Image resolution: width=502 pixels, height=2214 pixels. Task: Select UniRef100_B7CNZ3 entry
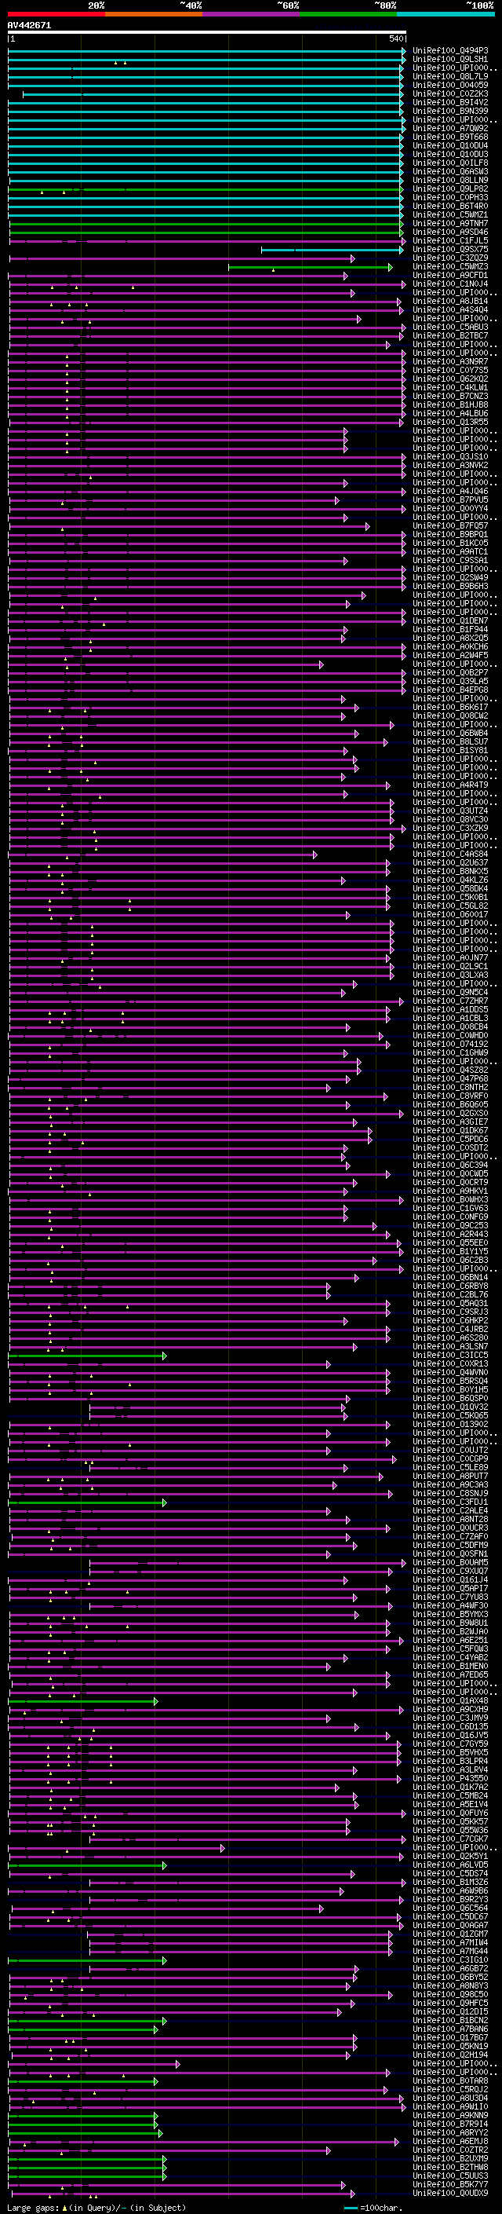tap(450, 396)
